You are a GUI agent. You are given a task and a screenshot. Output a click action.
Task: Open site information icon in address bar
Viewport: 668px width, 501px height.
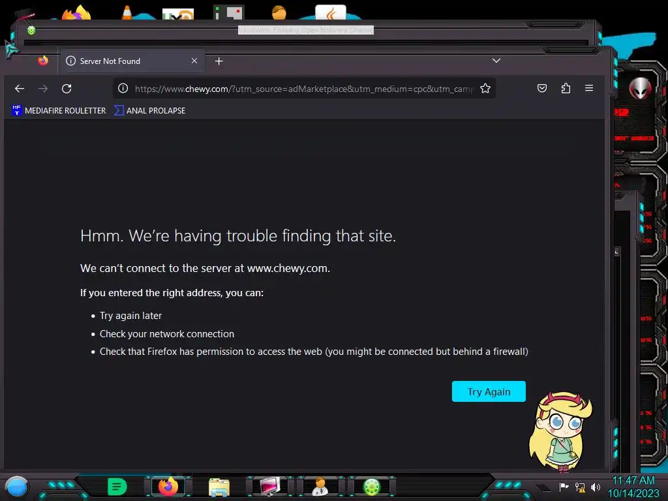pyautogui.click(x=123, y=88)
